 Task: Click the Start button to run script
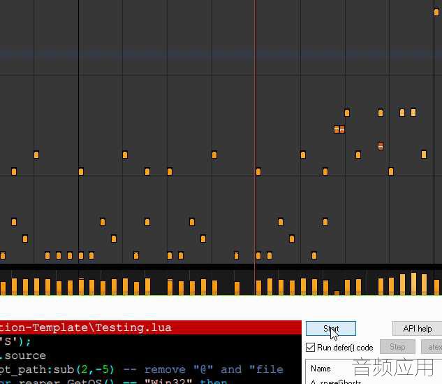pos(331,328)
